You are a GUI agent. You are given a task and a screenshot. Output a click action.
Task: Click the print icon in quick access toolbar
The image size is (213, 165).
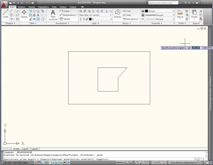click(33, 3)
